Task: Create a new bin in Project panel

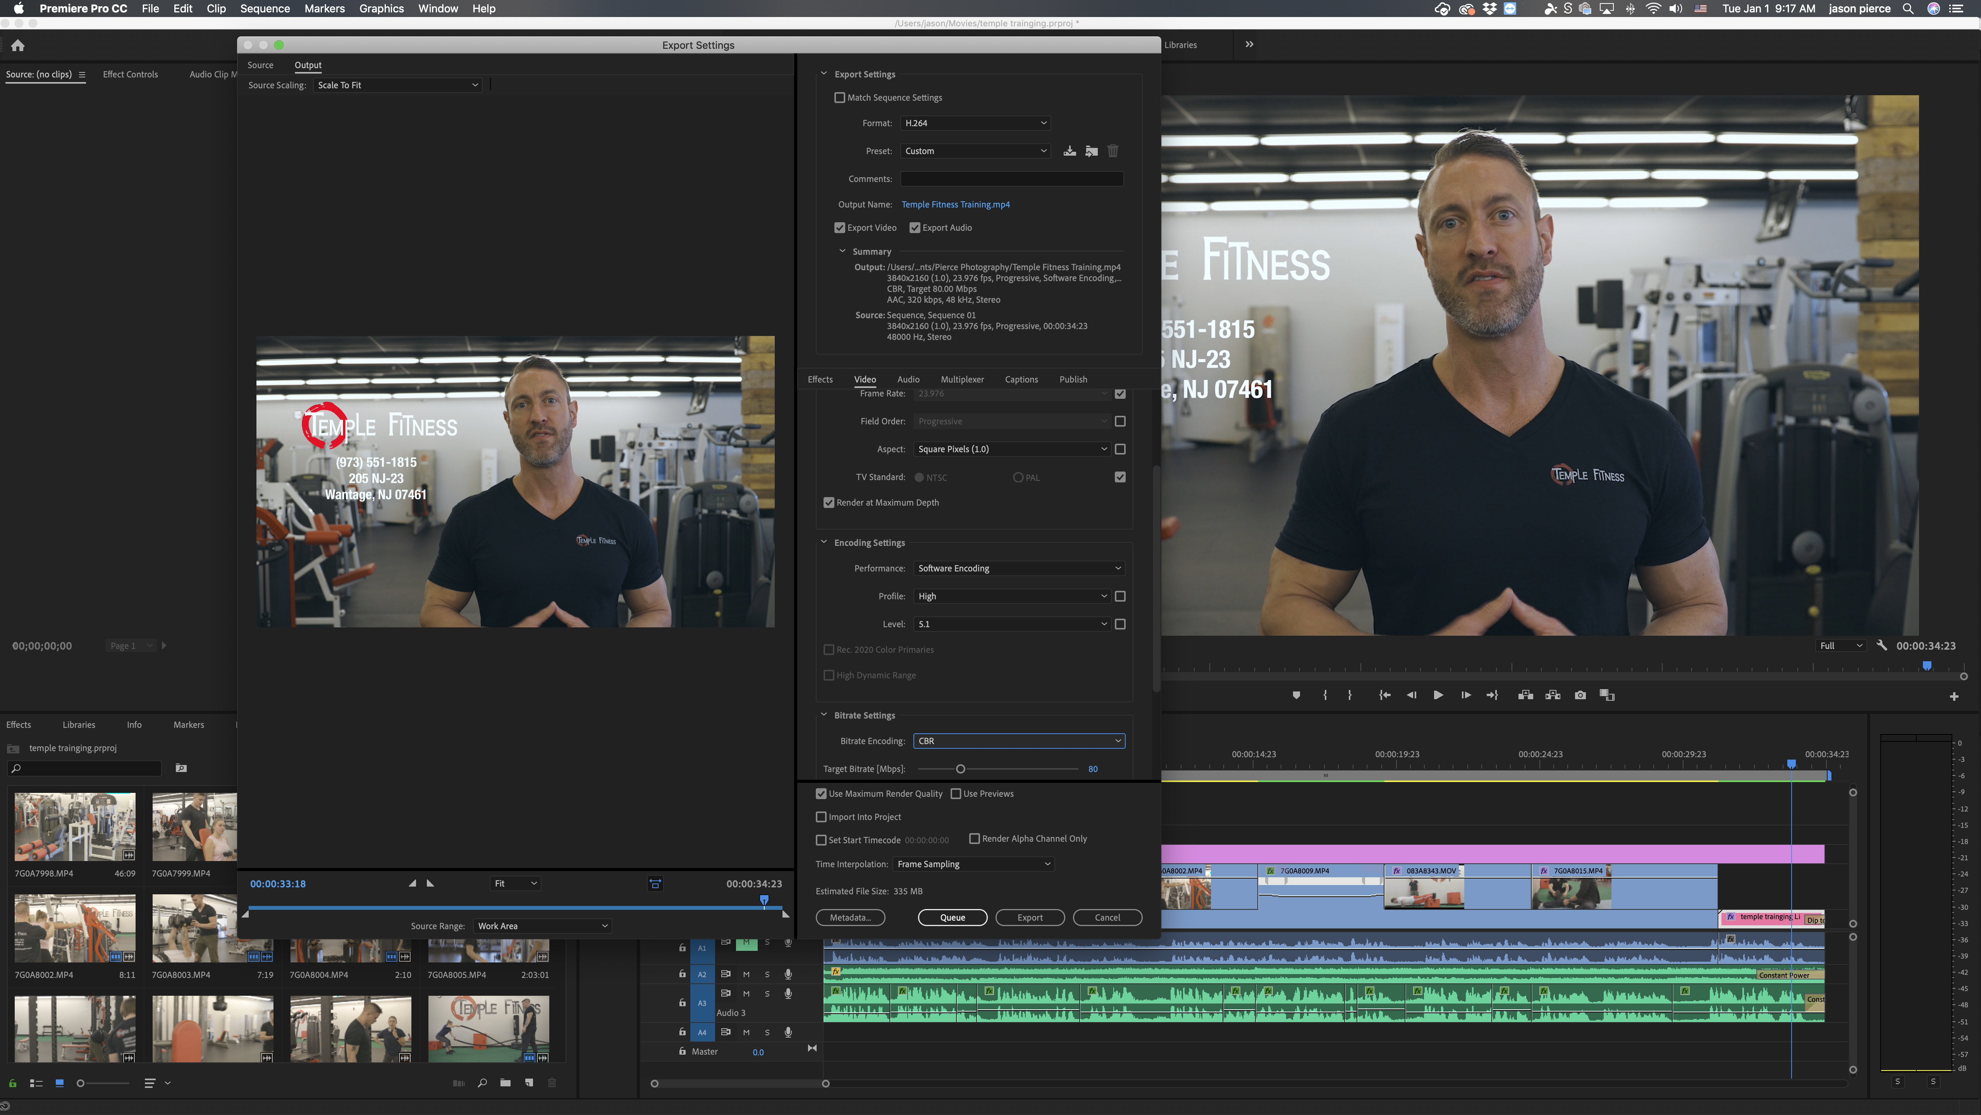Action: tap(505, 1083)
